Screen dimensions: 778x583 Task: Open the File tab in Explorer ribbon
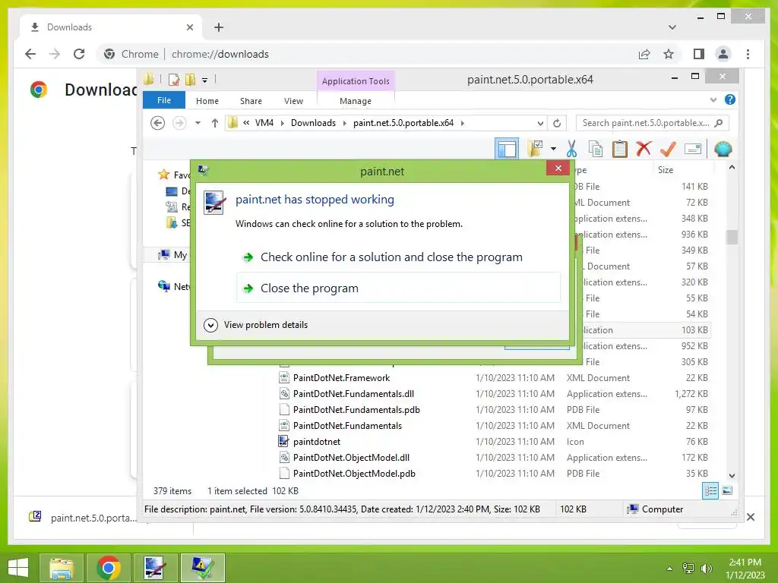click(164, 100)
